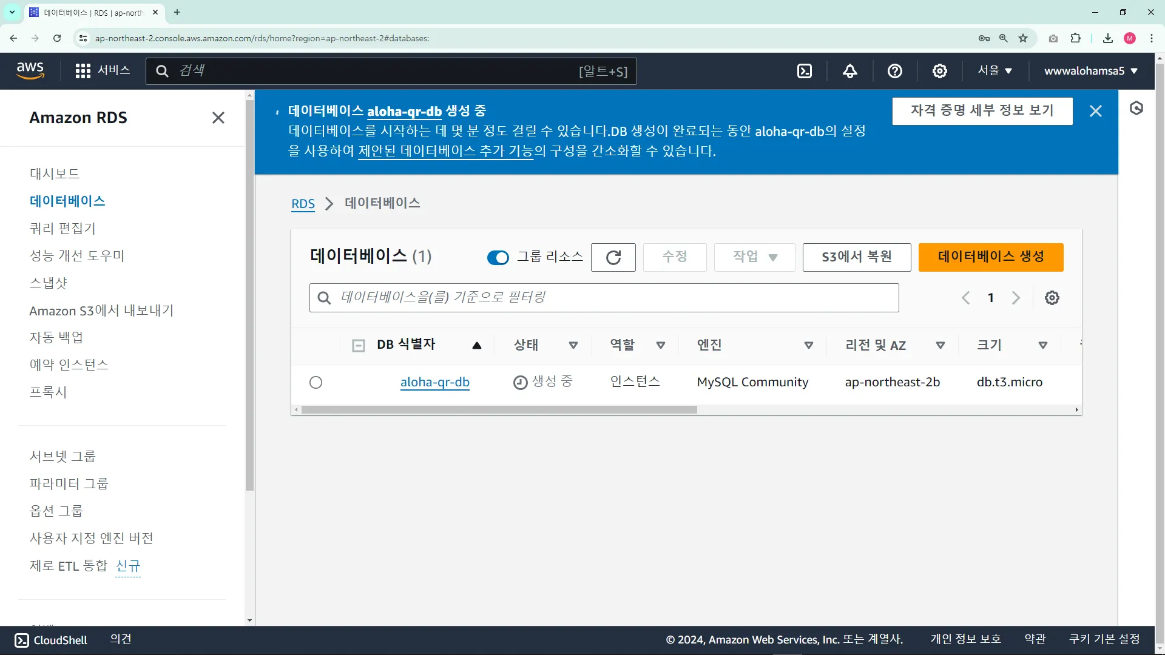The image size is (1165, 655).
Task: Open the aloha-qr-db database link in table
Action: [x=434, y=383]
